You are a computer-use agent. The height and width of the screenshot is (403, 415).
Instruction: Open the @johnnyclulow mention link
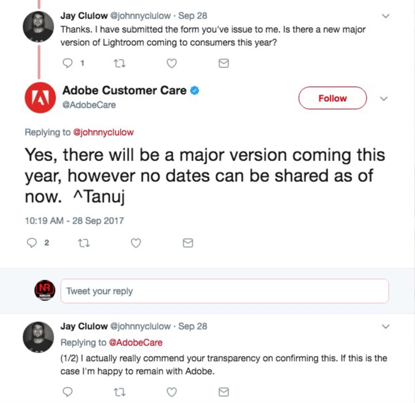[x=103, y=132]
